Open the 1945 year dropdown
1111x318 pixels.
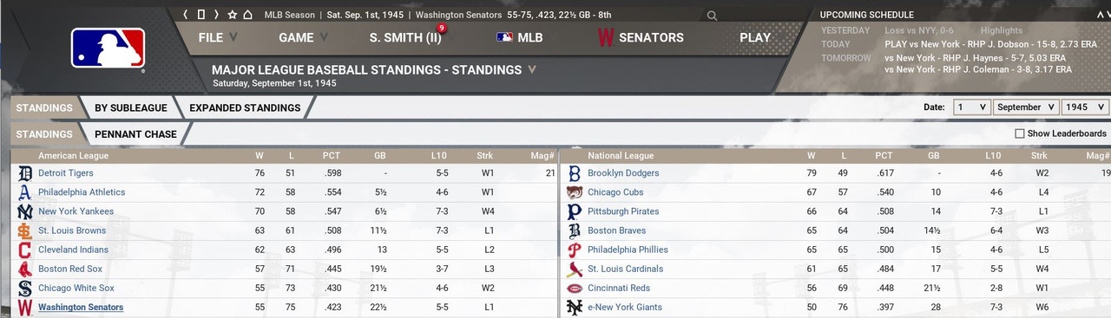click(1085, 107)
